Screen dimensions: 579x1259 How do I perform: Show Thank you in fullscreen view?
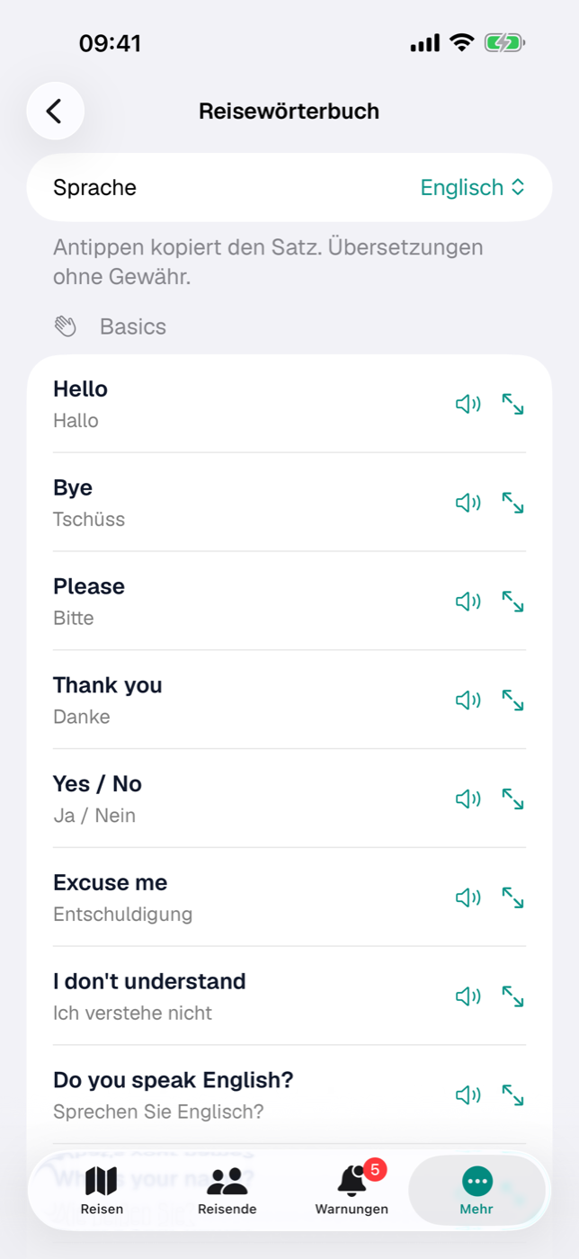click(x=512, y=701)
